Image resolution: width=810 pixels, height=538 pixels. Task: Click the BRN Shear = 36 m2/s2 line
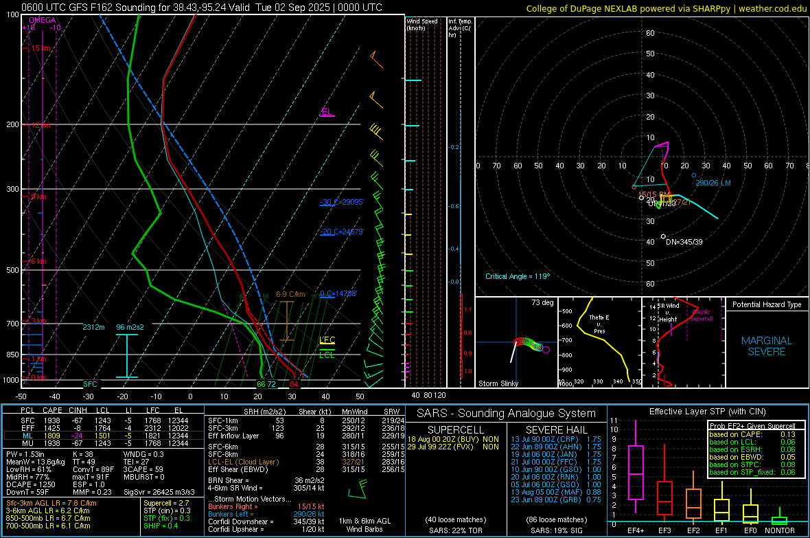click(x=266, y=480)
